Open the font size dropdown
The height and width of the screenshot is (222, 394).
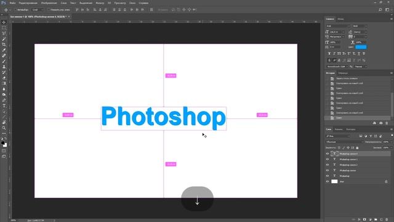click(x=337, y=32)
